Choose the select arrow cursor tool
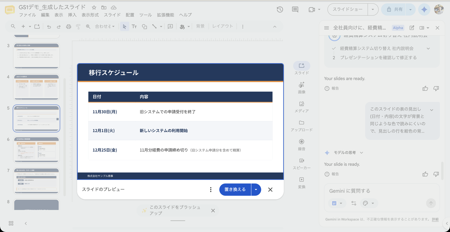 click(x=125, y=27)
